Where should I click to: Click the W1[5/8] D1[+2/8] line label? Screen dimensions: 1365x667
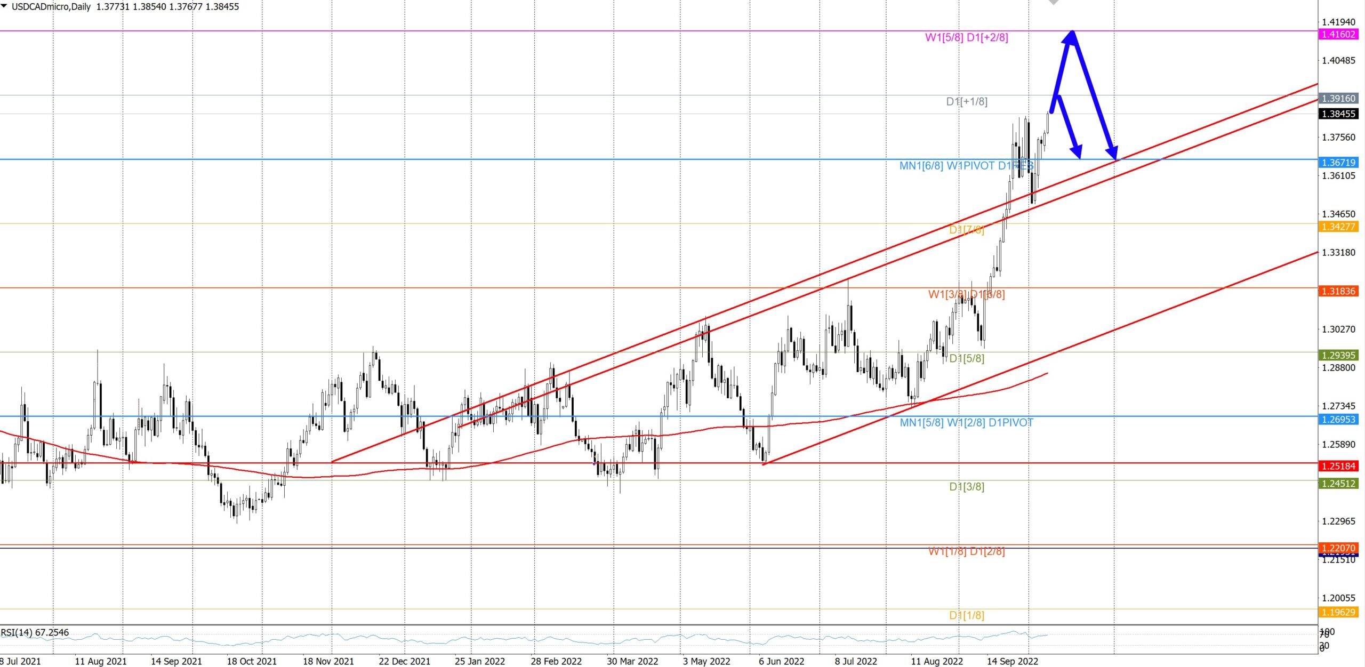[966, 37]
